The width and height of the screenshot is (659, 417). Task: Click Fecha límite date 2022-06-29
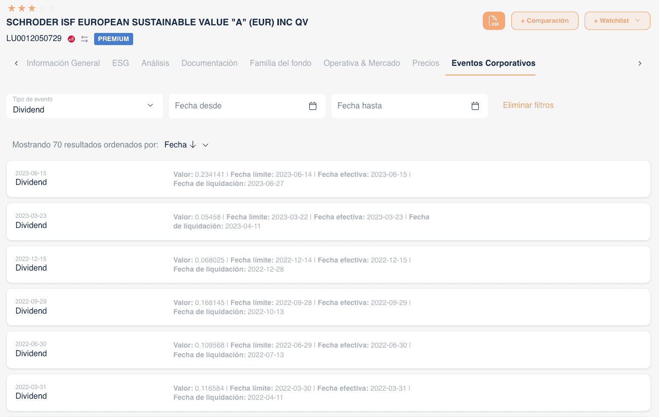(x=294, y=345)
